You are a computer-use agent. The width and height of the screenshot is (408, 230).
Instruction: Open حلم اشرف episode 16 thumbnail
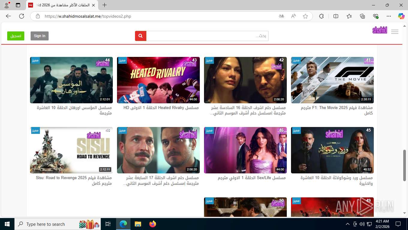click(245, 80)
